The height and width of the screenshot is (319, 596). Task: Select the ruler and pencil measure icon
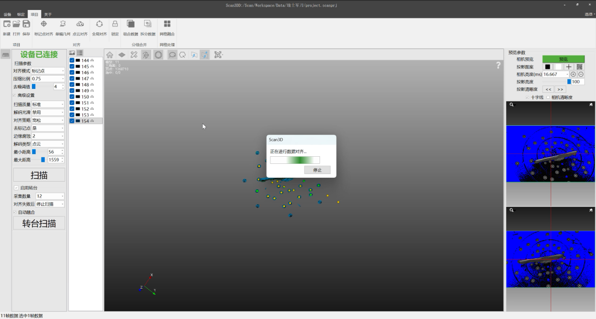coord(134,55)
